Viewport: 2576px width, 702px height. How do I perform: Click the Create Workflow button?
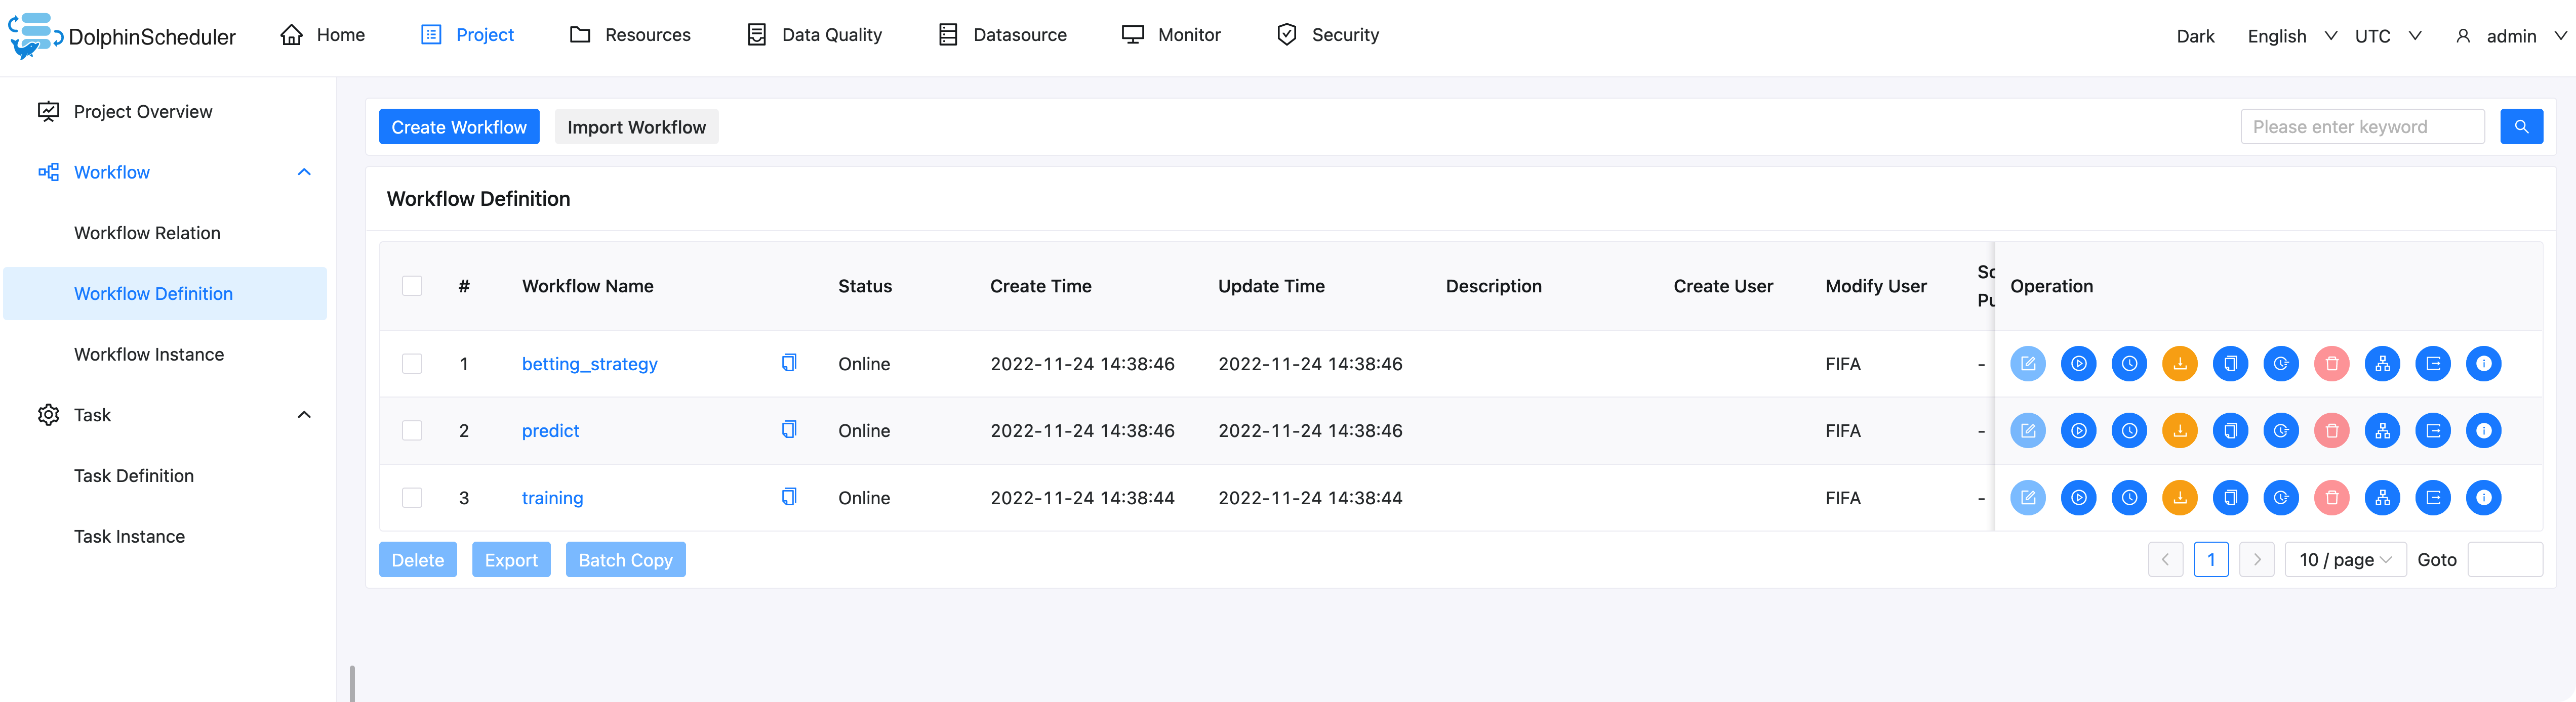459,127
